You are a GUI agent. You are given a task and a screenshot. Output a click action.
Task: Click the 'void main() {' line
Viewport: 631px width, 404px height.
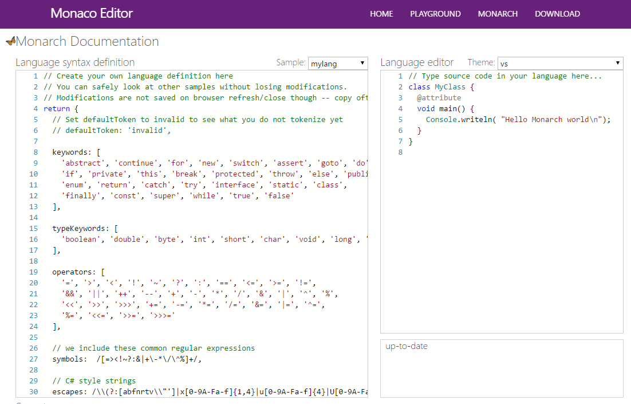[446, 109]
